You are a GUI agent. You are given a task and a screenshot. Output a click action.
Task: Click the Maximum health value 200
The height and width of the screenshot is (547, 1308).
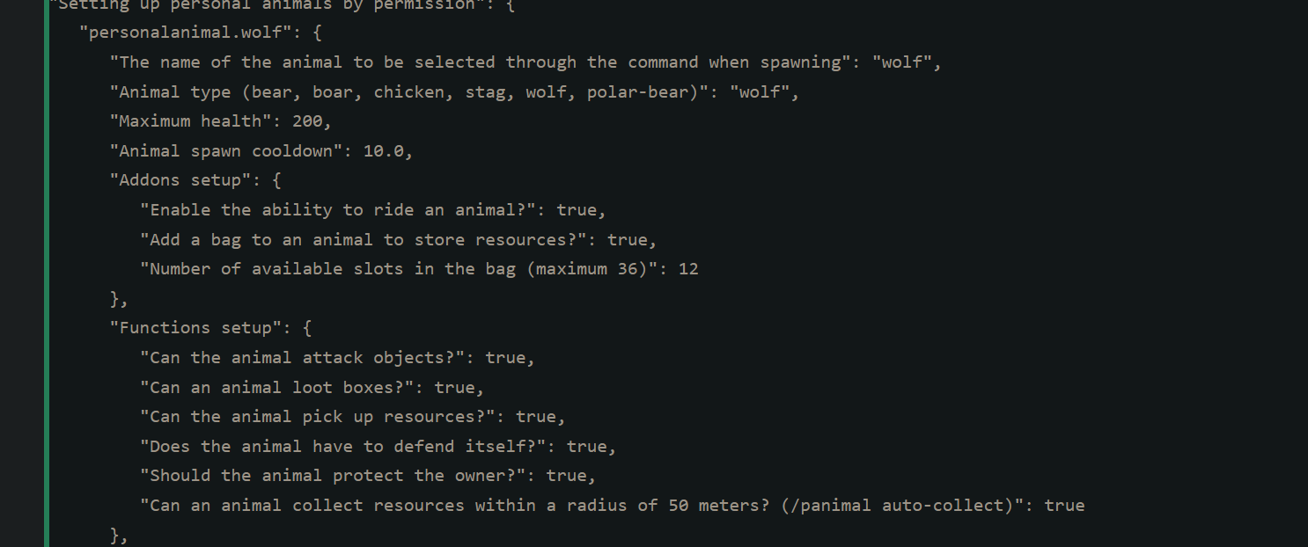pyautogui.click(x=307, y=121)
